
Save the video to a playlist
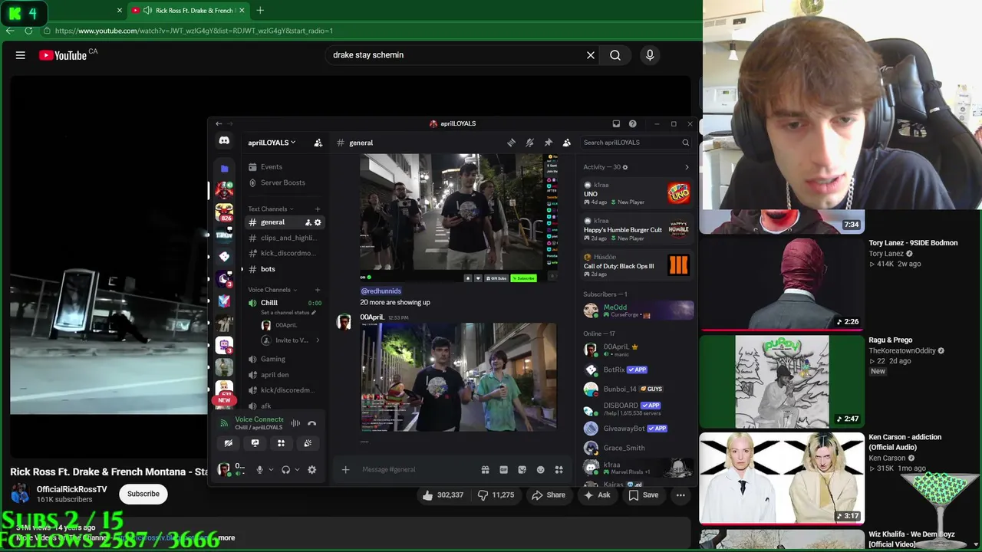pos(644,495)
